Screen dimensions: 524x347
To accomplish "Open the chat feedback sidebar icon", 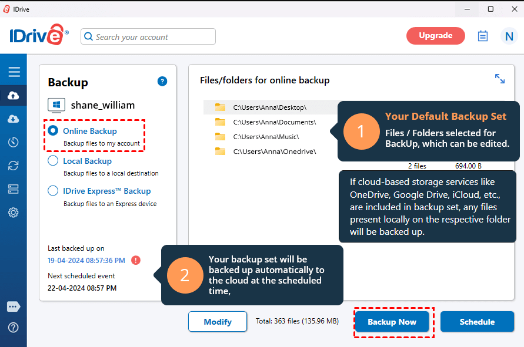I will [x=14, y=306].
